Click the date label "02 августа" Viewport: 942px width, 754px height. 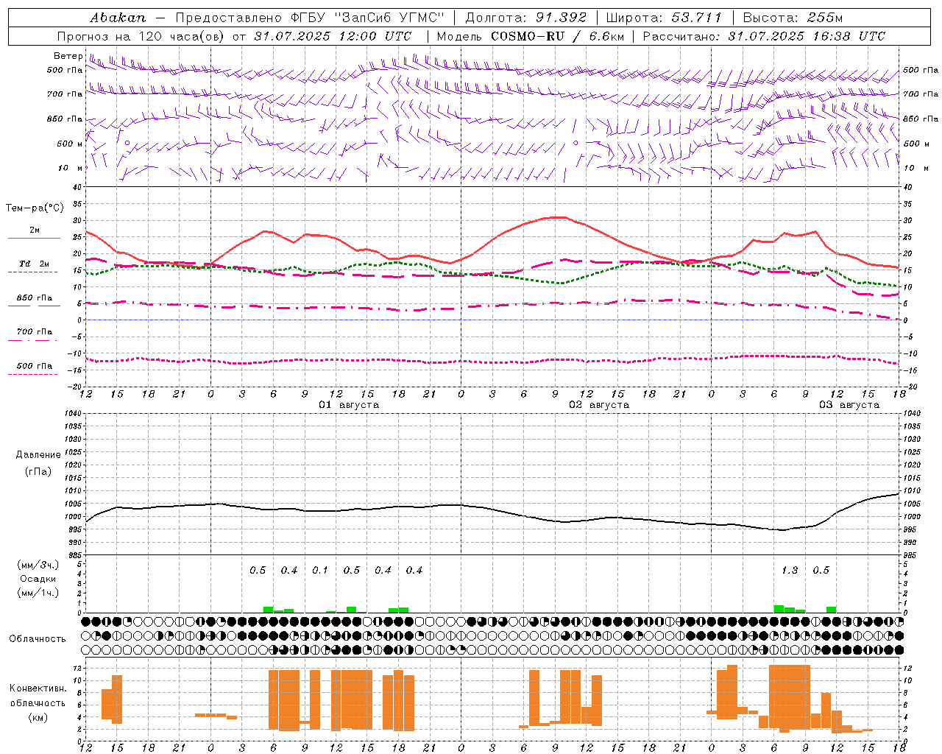click(x=599, y=405)
